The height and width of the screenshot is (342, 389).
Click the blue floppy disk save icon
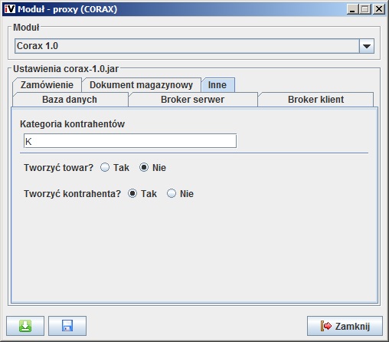click(x=67, y=326)
